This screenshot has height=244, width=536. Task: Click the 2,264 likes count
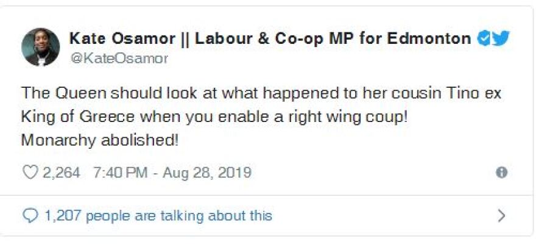pyautogui.click(x=61, y=173)
